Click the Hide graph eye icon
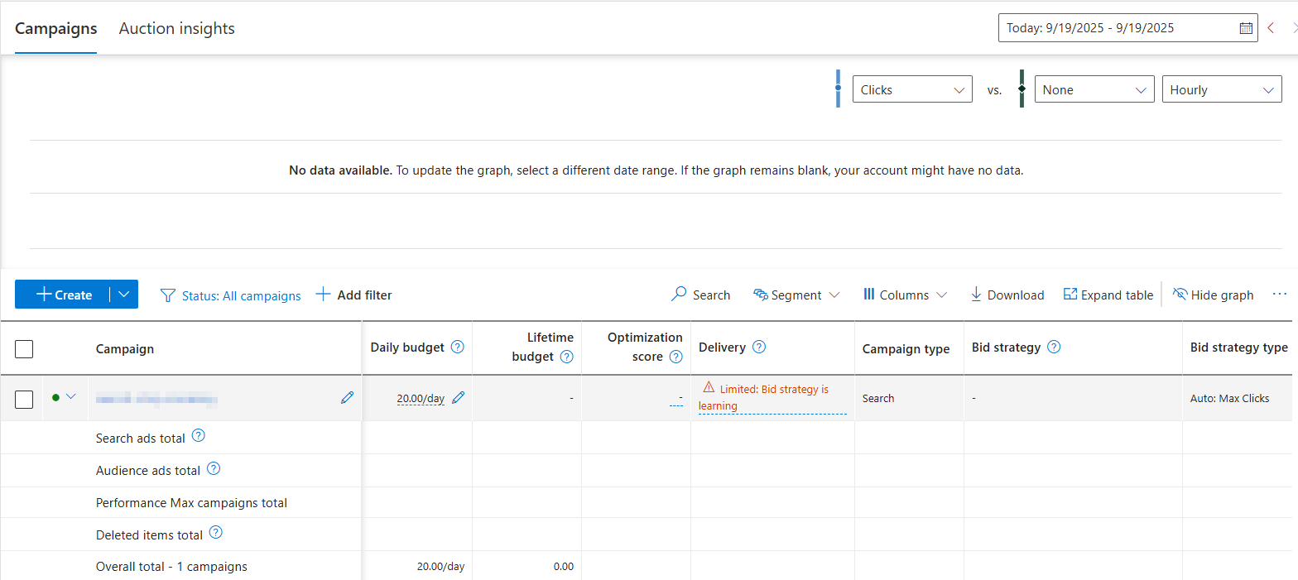The image size is (1298, 580). (1180, 294)
